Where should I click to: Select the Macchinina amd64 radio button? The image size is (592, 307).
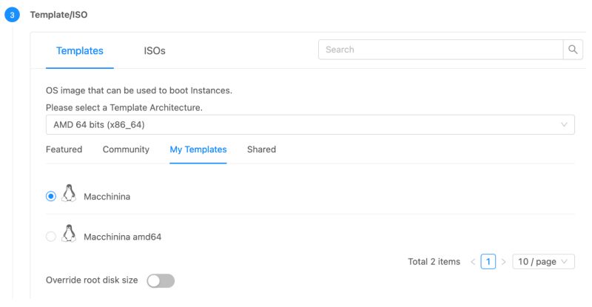51,237
